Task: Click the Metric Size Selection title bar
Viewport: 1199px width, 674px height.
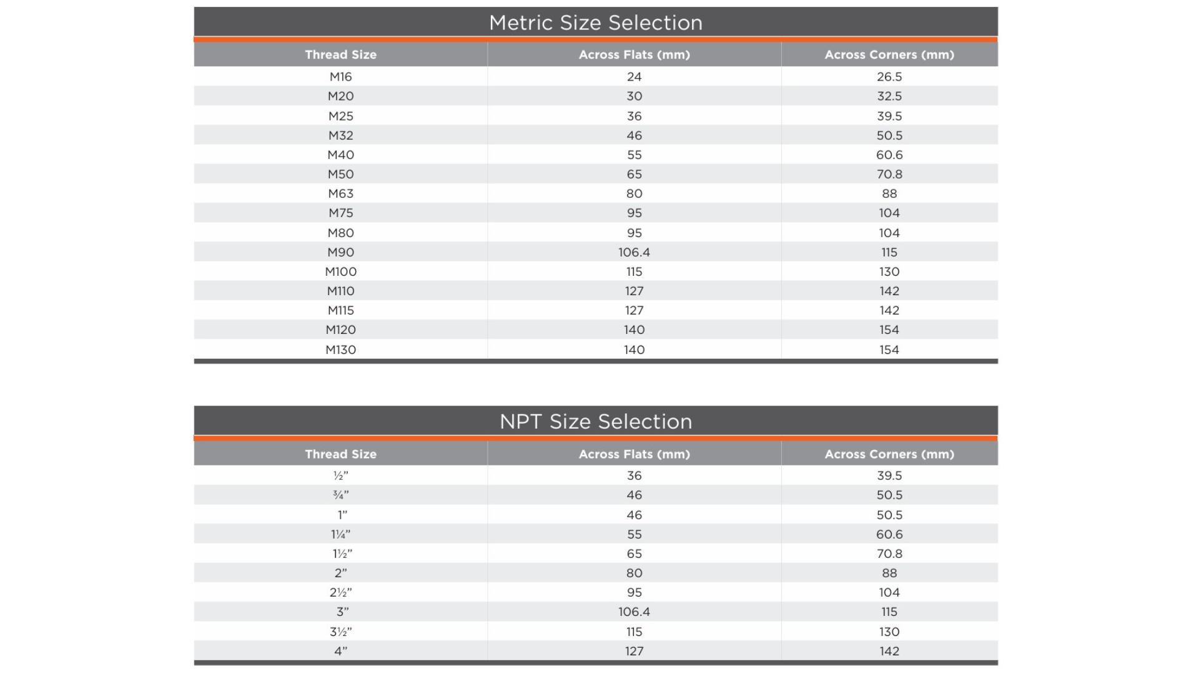Action: [595, 22]
